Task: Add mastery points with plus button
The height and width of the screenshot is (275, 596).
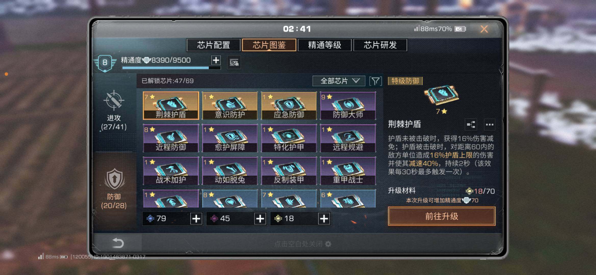Action: tap(216, 60)
